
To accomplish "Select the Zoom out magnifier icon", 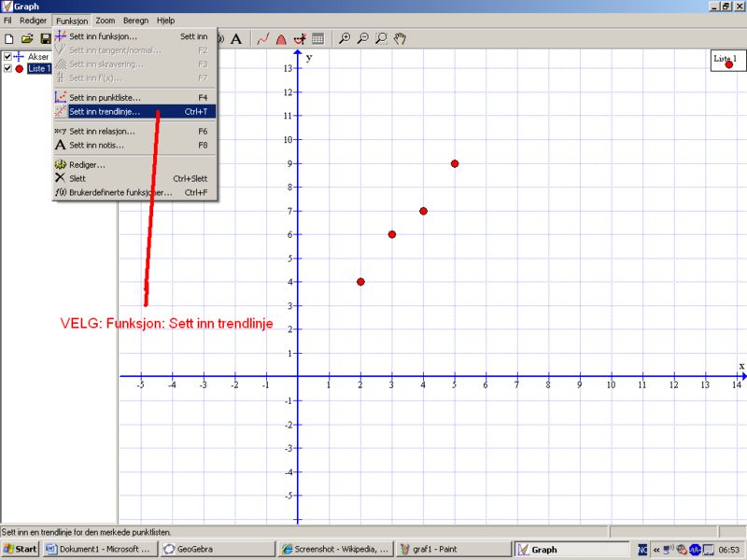I will [x=362, y=39].
